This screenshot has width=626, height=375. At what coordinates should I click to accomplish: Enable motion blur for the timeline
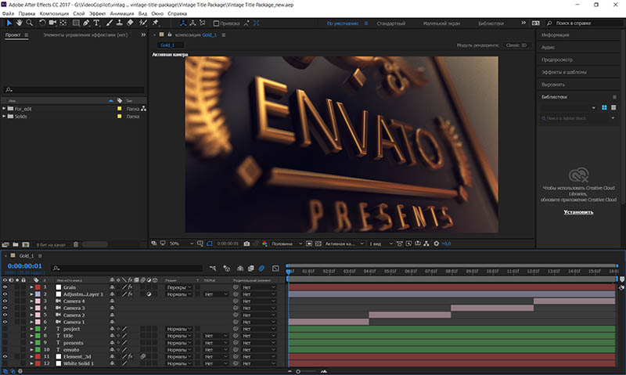point(261,269)
